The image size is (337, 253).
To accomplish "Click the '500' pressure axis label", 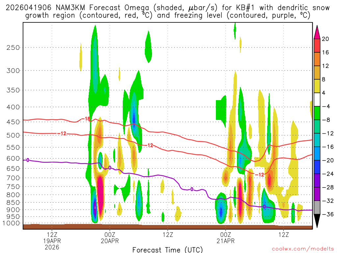I will tap(13, 135).
